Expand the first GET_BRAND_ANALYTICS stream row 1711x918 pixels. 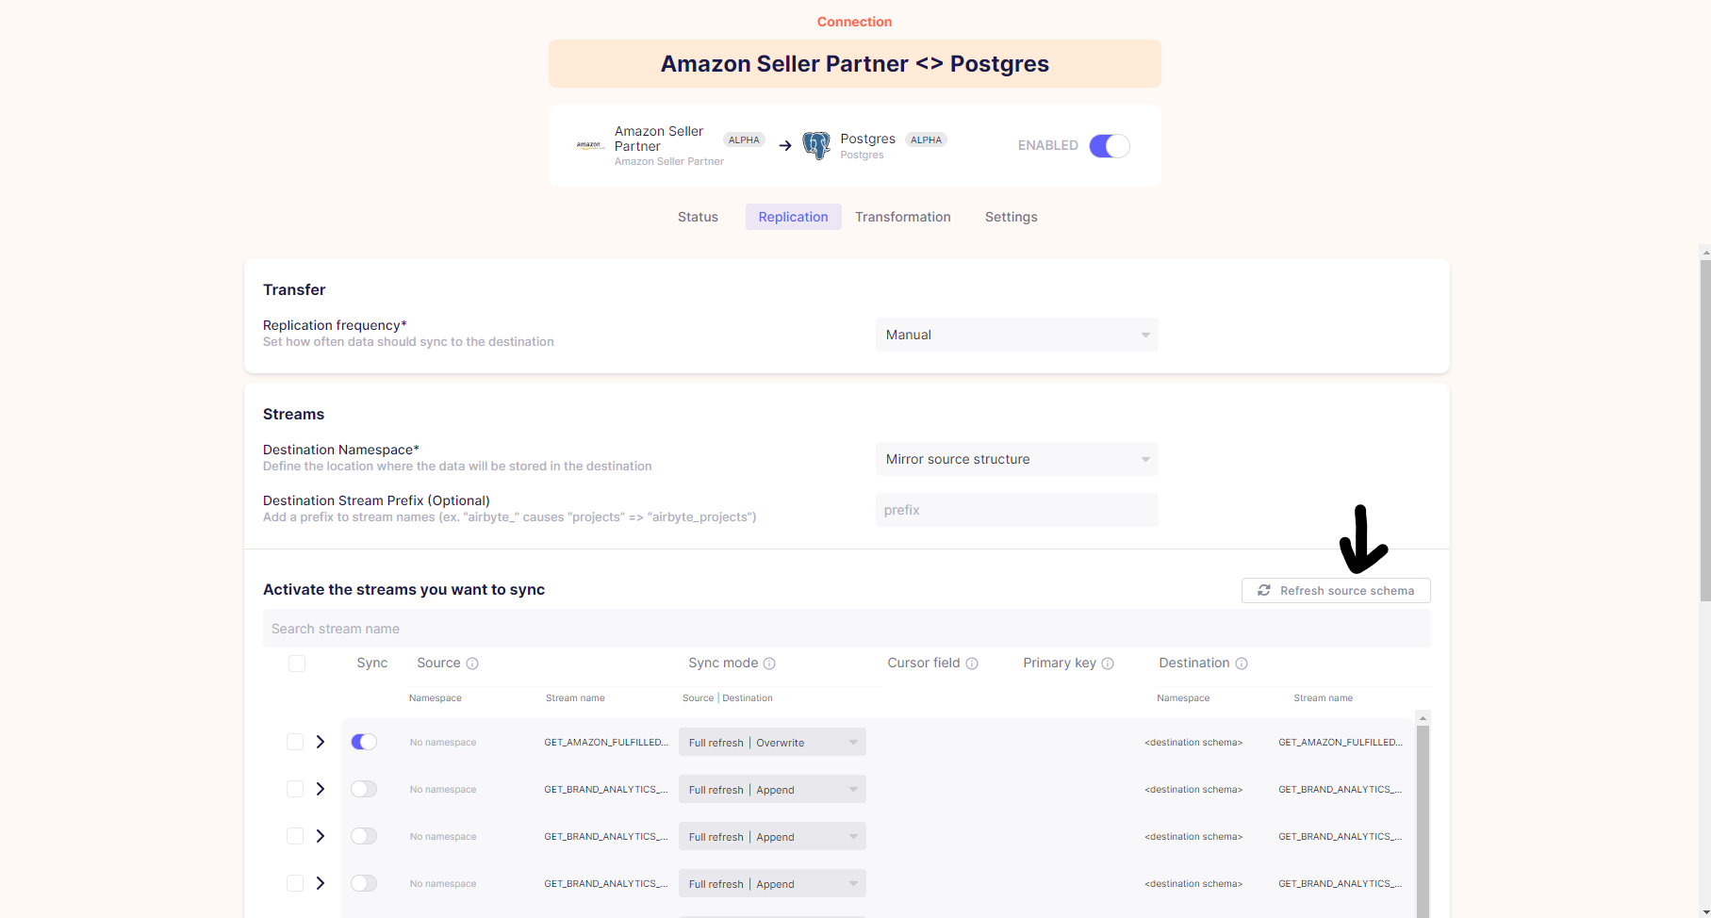point(321,789)
